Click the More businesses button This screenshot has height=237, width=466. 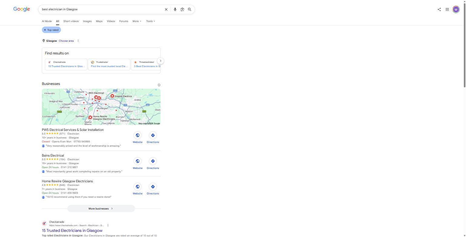pyautogui.click(x=101, y=209)
